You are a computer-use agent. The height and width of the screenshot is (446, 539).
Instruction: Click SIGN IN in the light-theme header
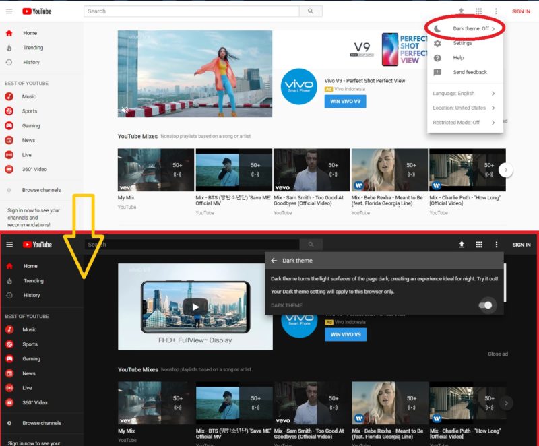(x=521, y=11)
